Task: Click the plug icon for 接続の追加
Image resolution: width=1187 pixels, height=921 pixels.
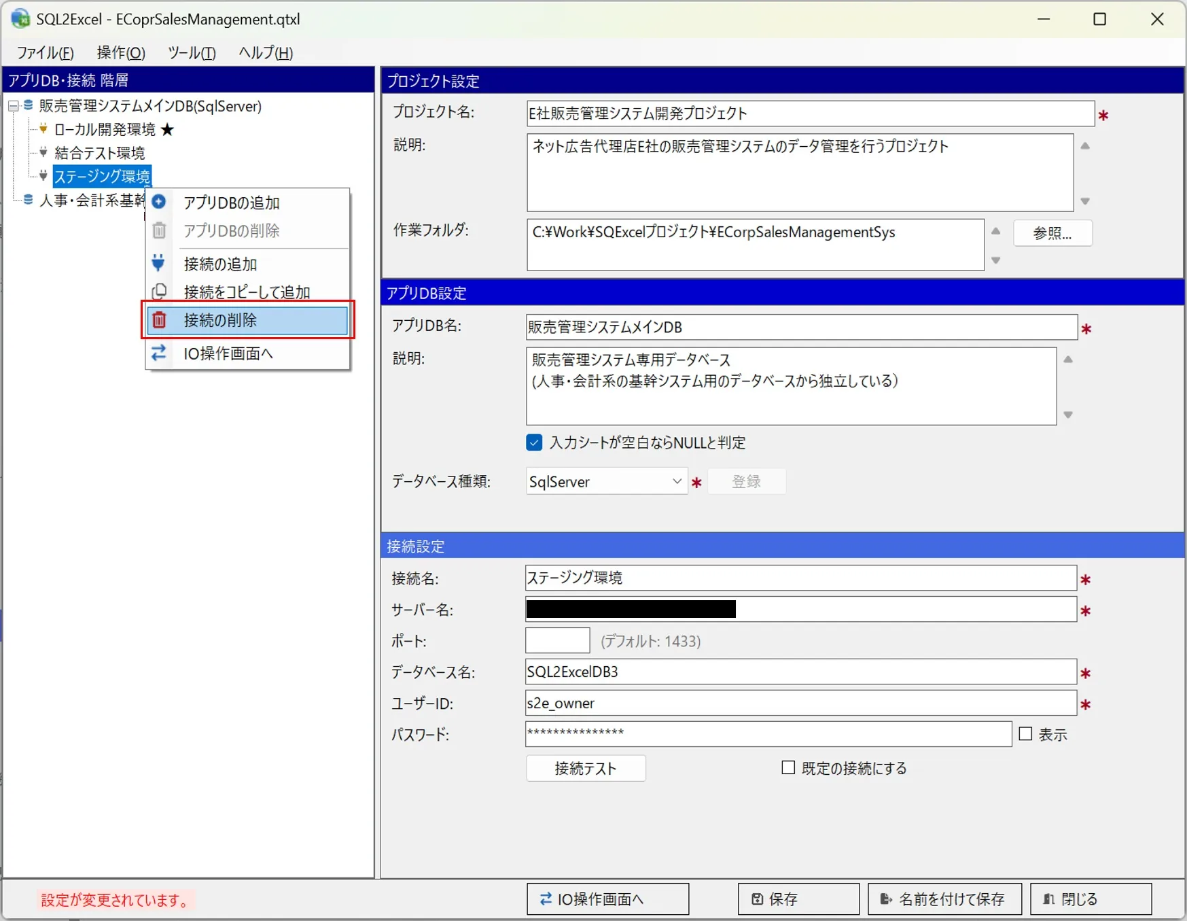Action: [158, 262]
